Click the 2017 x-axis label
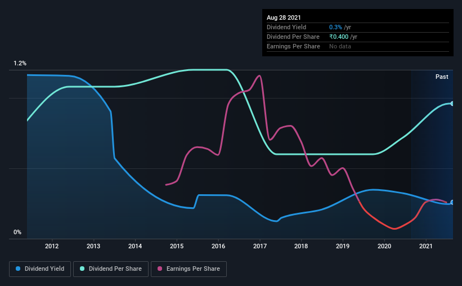The image size is (462, 286). [260, 246]
